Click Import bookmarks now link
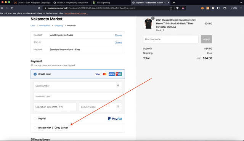This screenshot has height=141, width=244. (x=76, y=13)
